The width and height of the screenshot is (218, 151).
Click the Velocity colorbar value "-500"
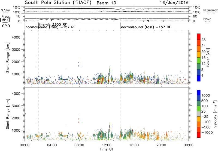click(x=206, y=127)
